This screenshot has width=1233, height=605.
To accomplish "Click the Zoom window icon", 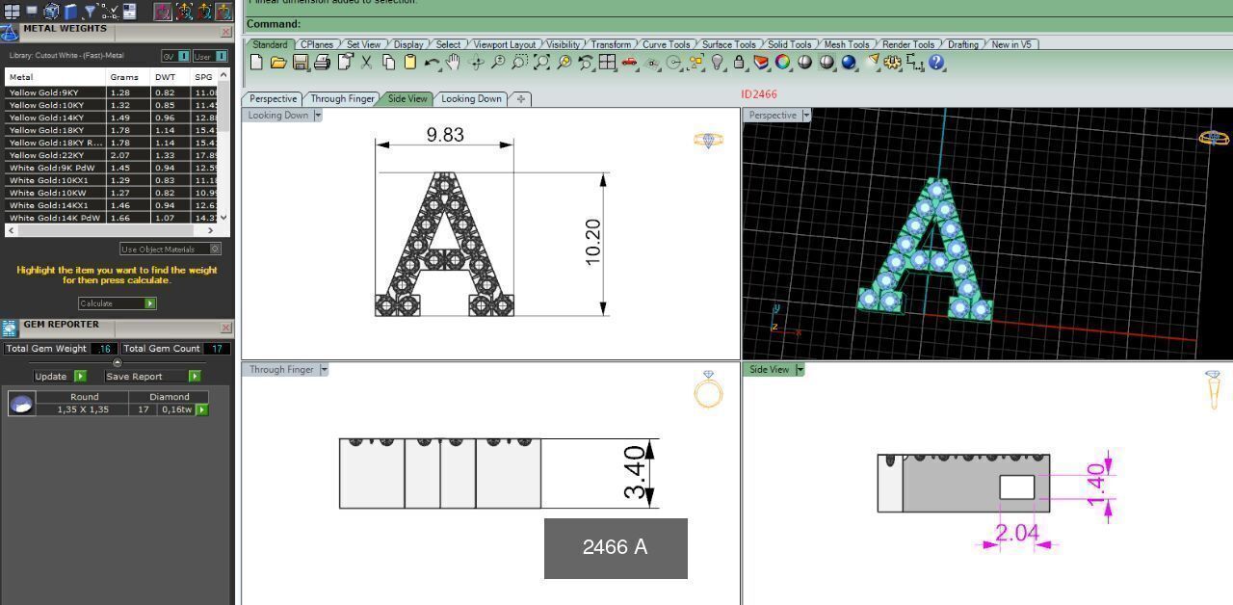I will click(519, 63).
